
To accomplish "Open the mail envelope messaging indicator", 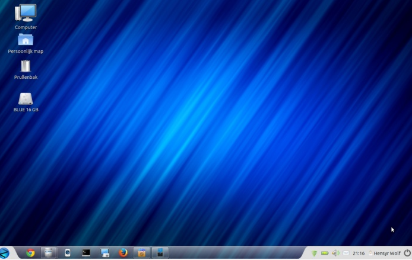I will point(346,253).
